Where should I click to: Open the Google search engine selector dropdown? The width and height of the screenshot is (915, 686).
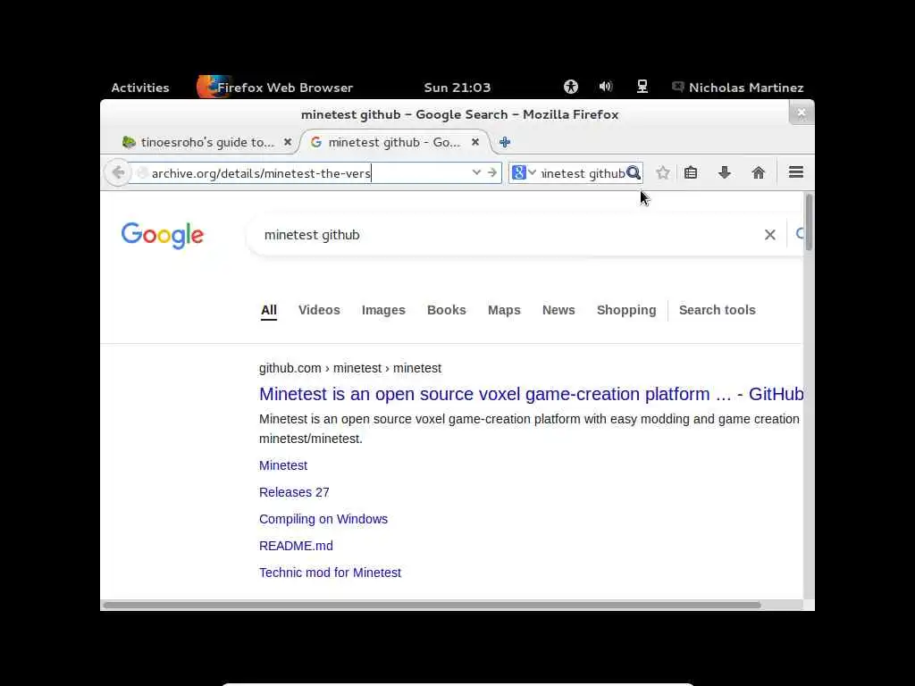point(524,172)
